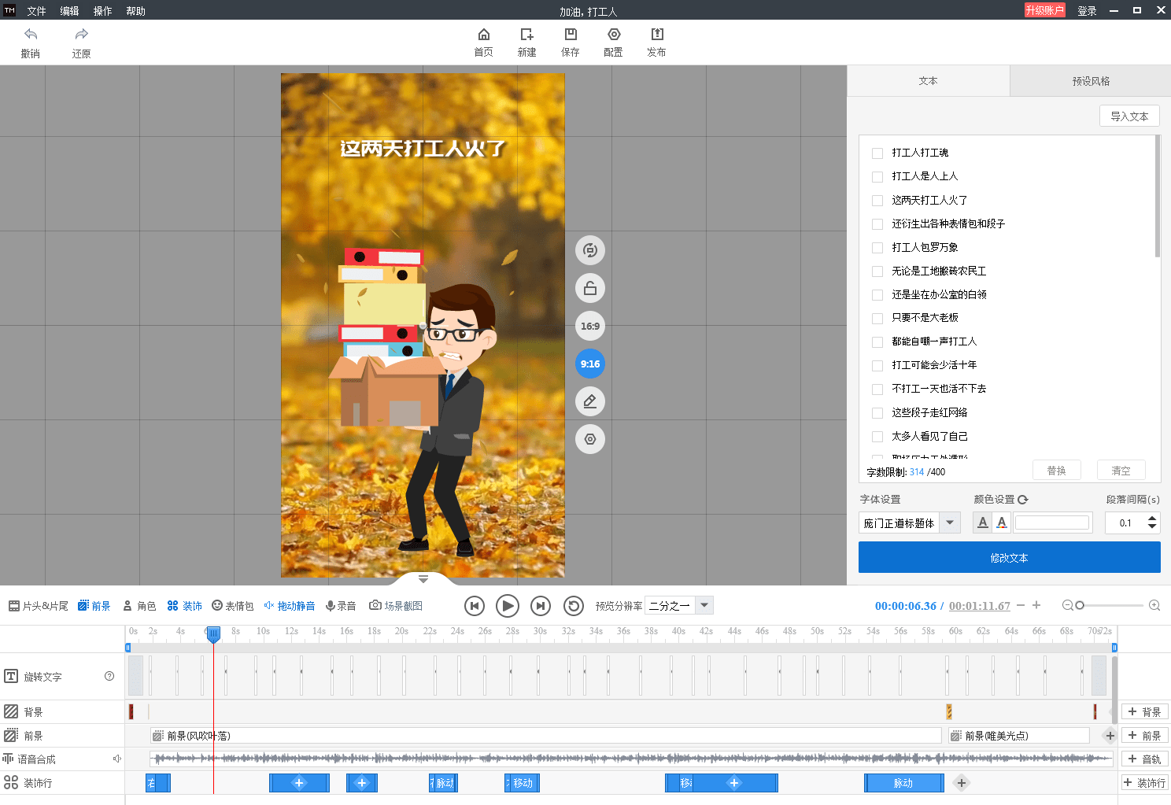Switch canvas to 16:9 aspect ratio
This screenshot has width=1171, height=805.
pos(590,326)
